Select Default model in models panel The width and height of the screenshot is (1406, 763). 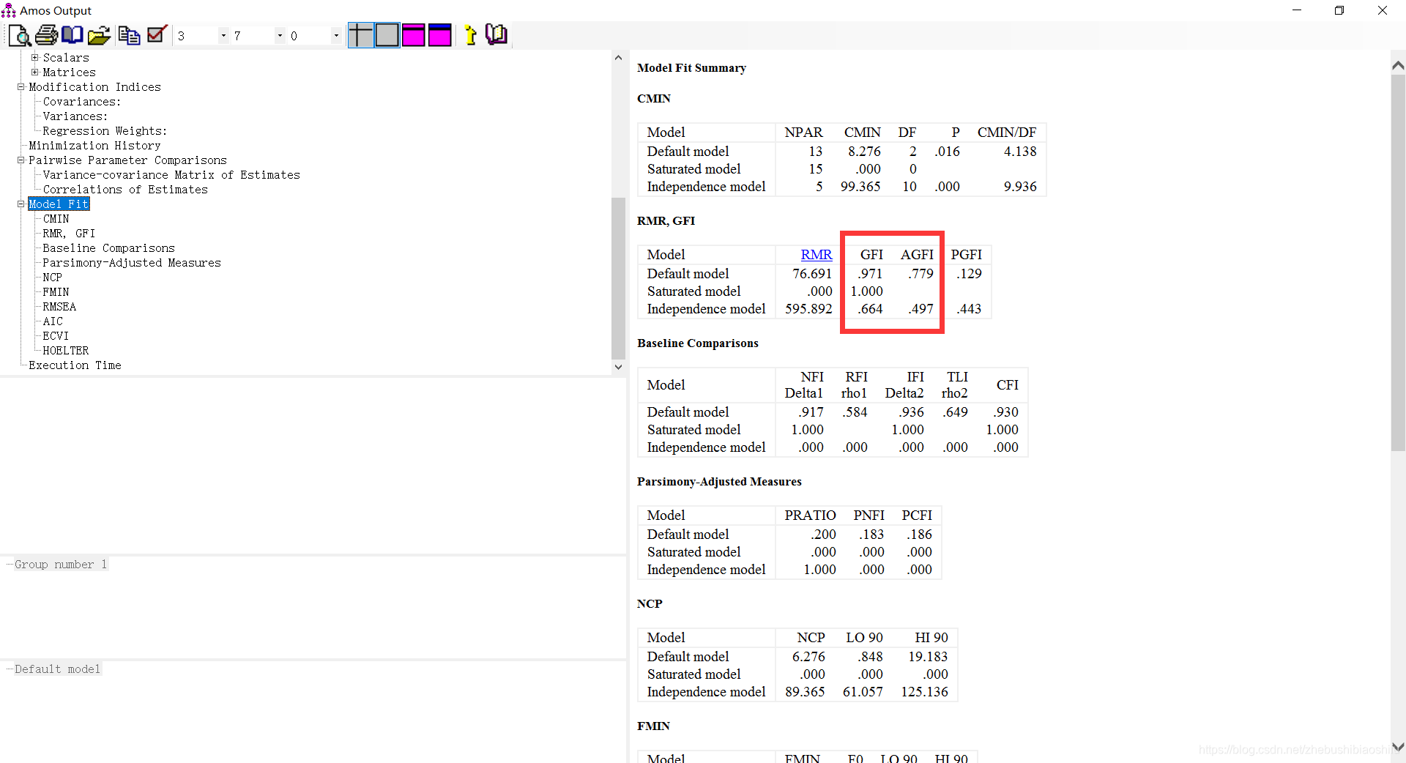(x=57, y=669)
